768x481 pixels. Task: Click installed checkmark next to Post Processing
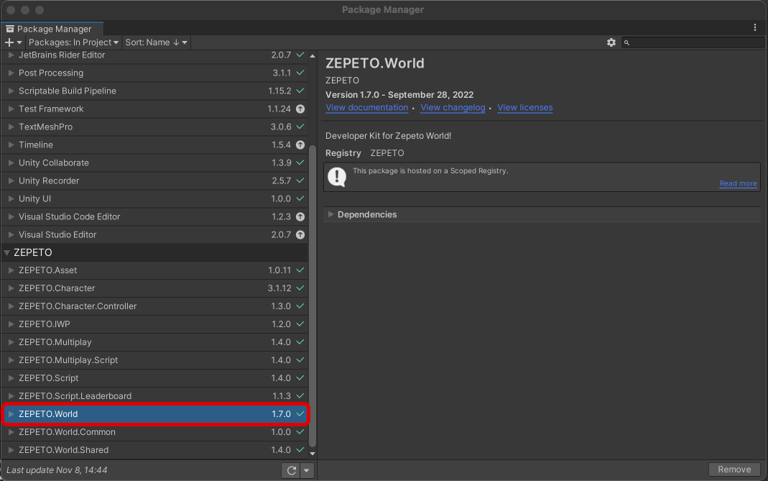pyautogui.click(x=300, y=73)
